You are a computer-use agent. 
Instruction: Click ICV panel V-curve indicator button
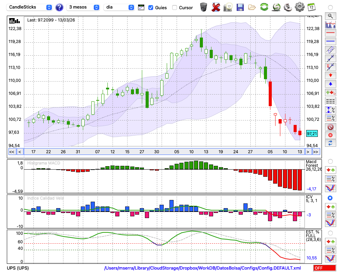(x=330, y=223)
